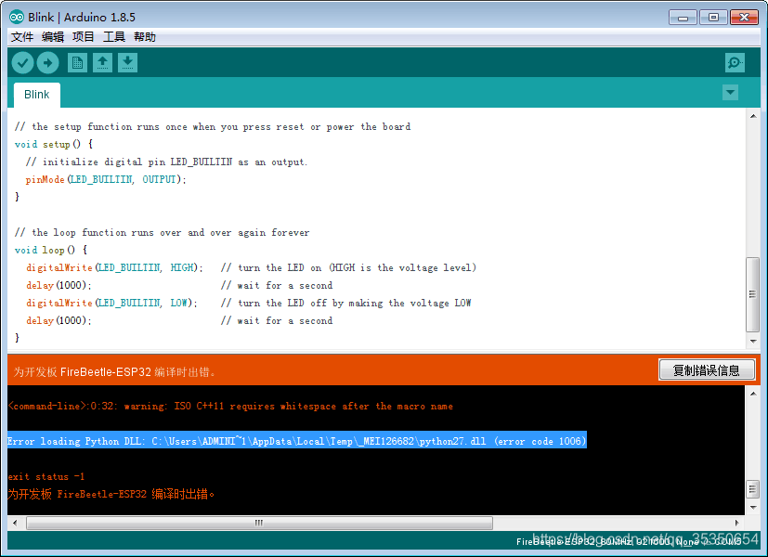Save the sketch with Save icon
768x557 pixels.
[127, 62]
